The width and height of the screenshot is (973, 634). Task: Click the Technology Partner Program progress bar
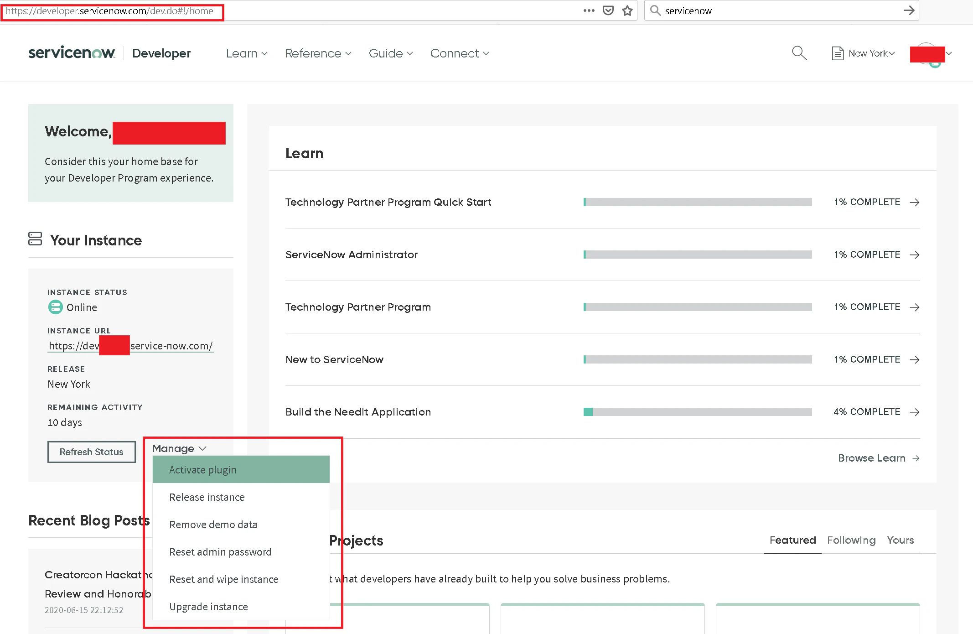(x=697, y=307)
